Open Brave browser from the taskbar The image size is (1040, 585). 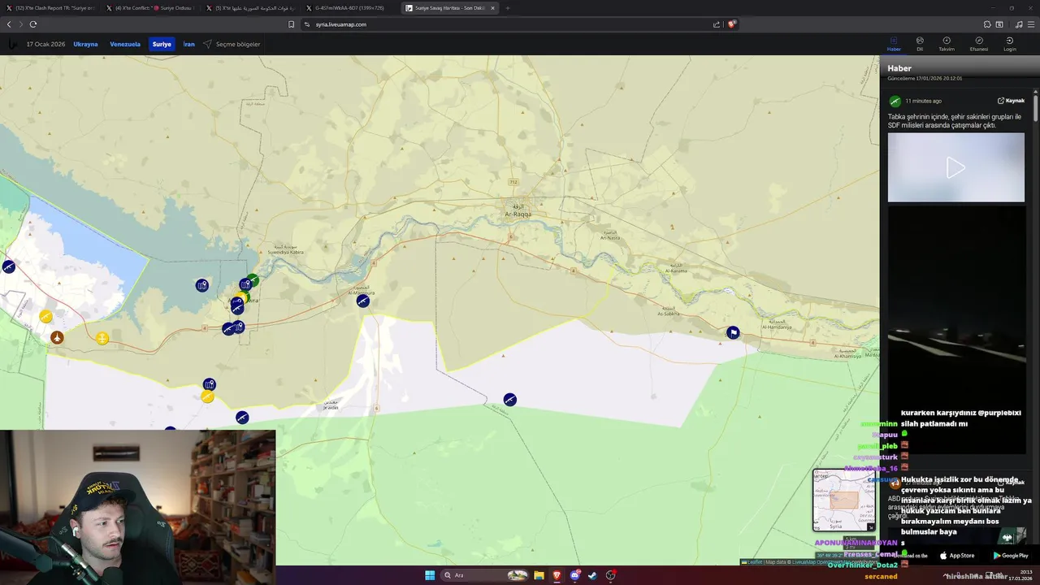tap(557, 575)
